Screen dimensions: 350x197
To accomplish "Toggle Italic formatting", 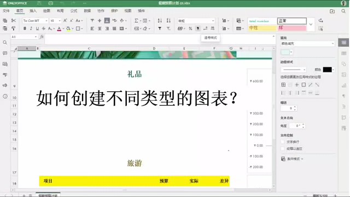I will point(31,28).
